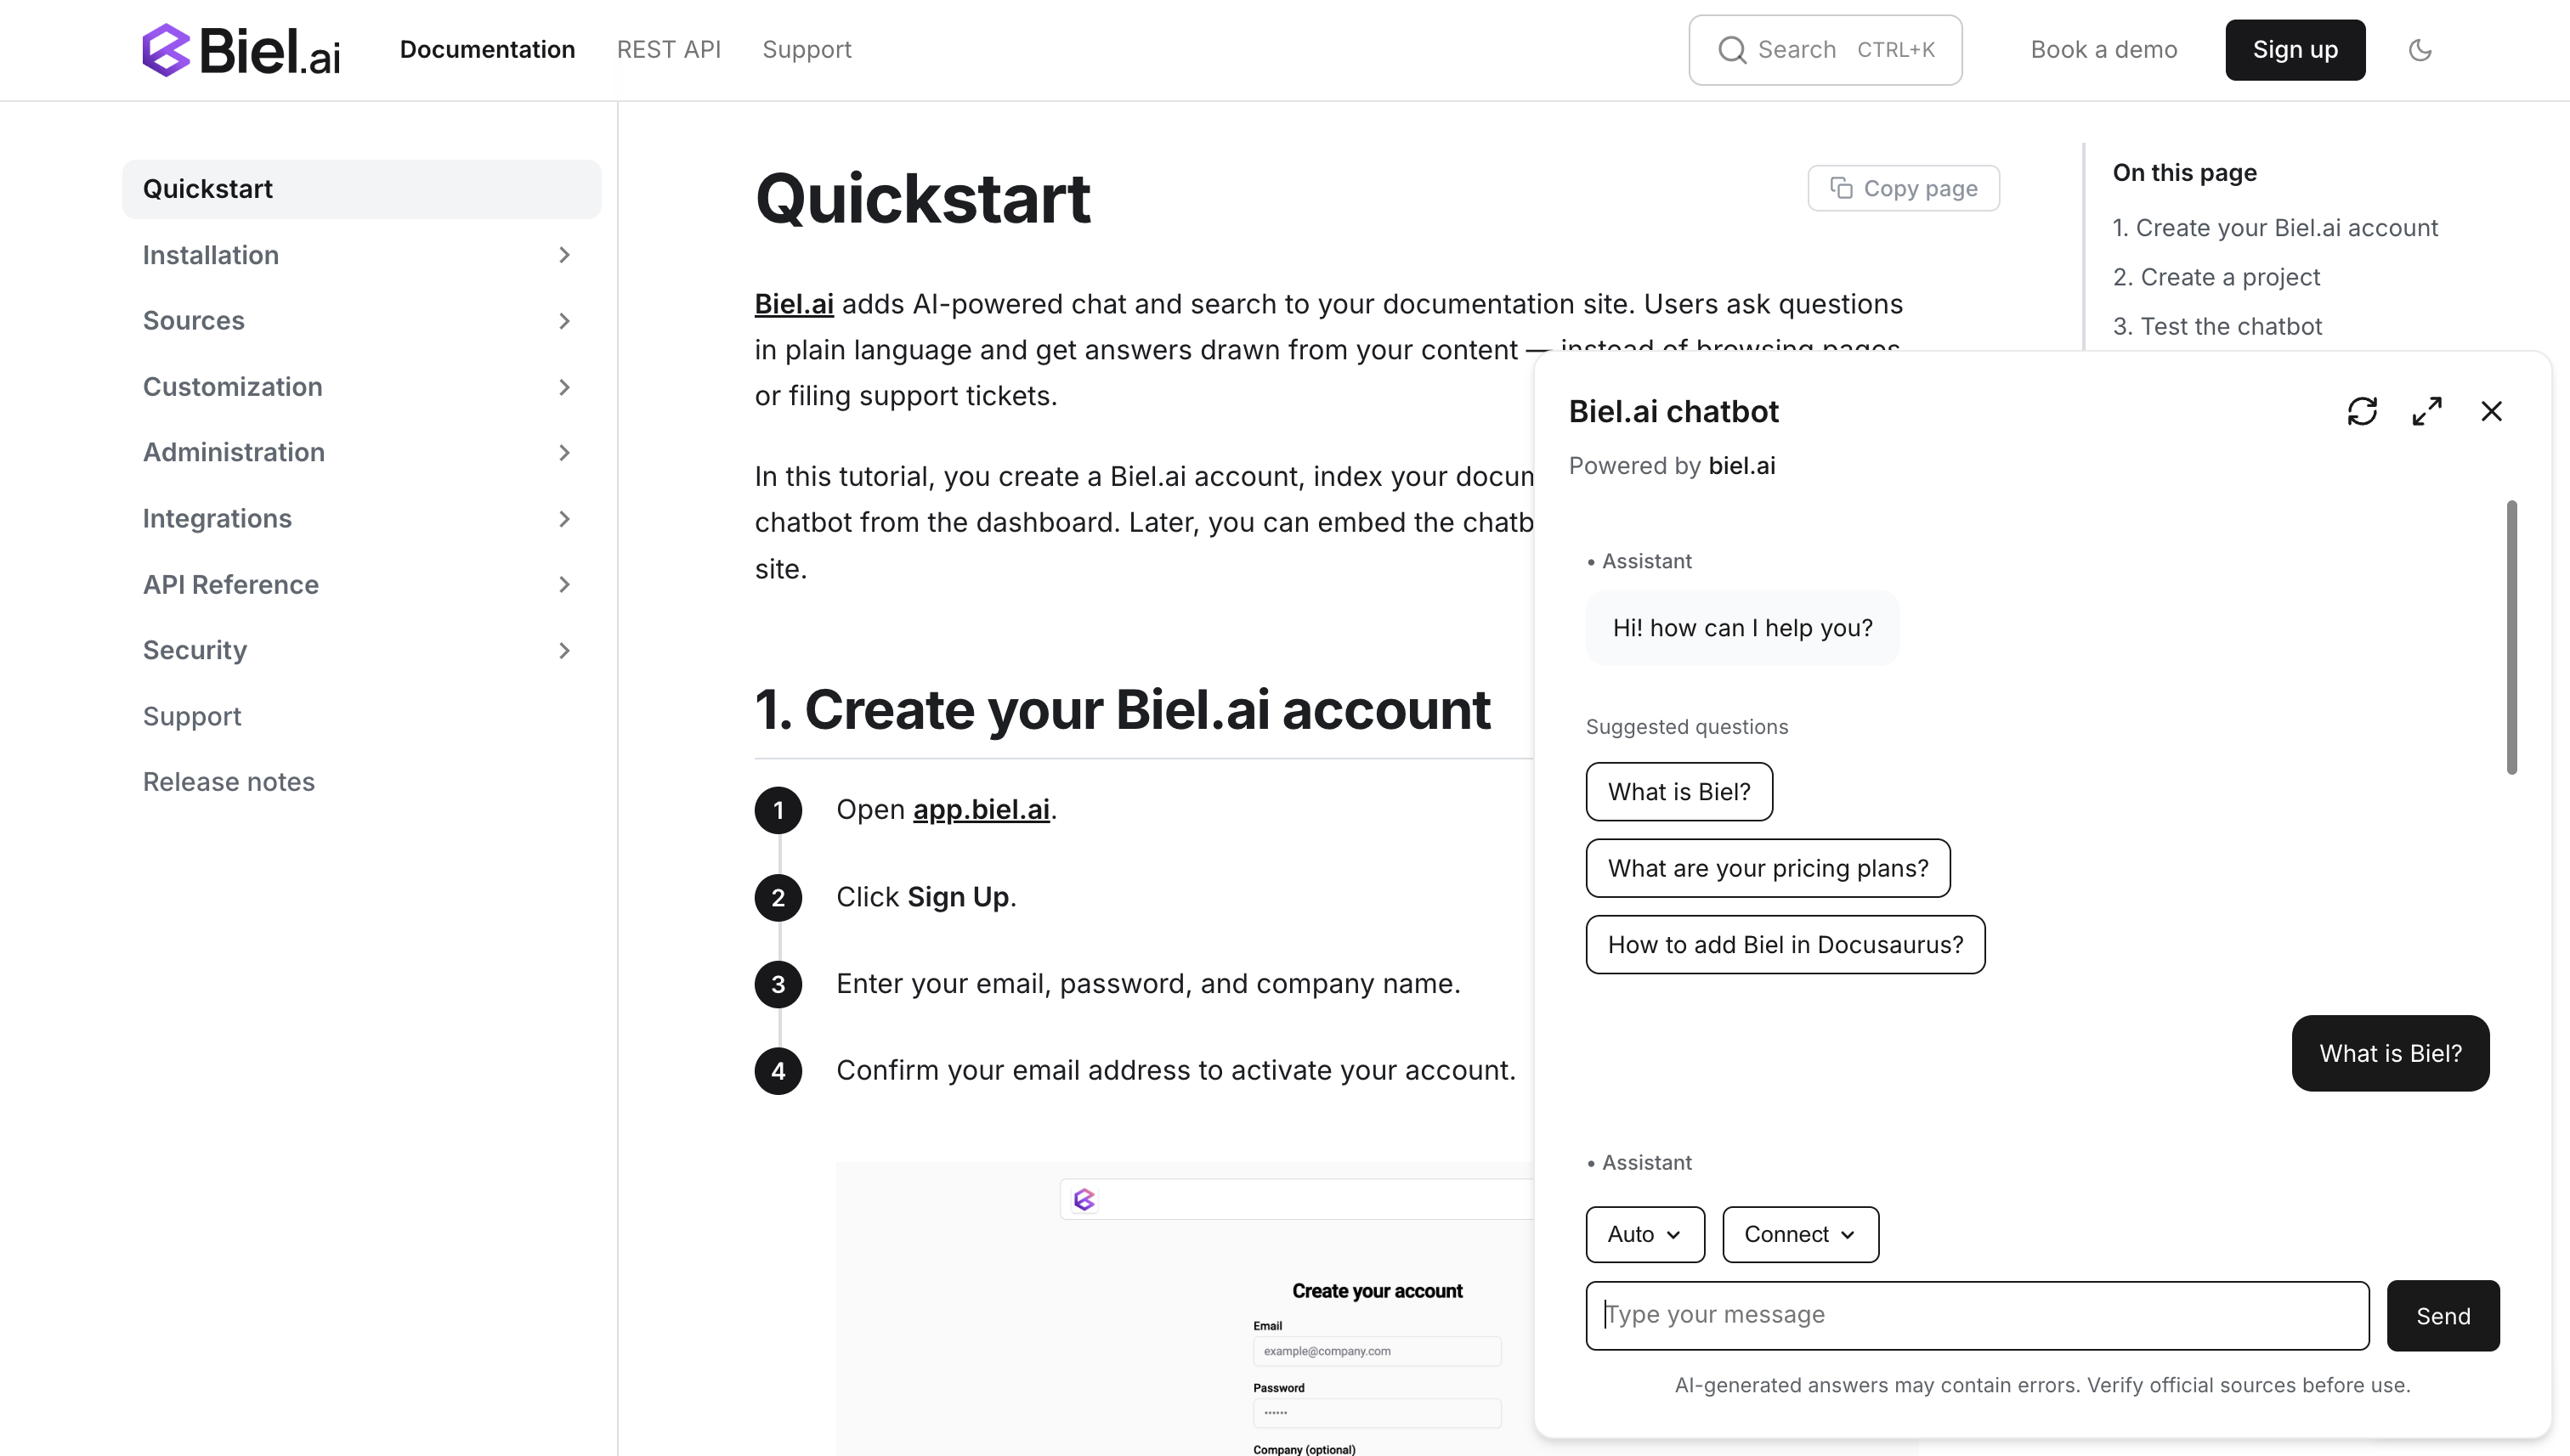The height and width of the screenshot is (1456, 2570).
Task: Expand the Security section chevron
Action: point(564,650)
